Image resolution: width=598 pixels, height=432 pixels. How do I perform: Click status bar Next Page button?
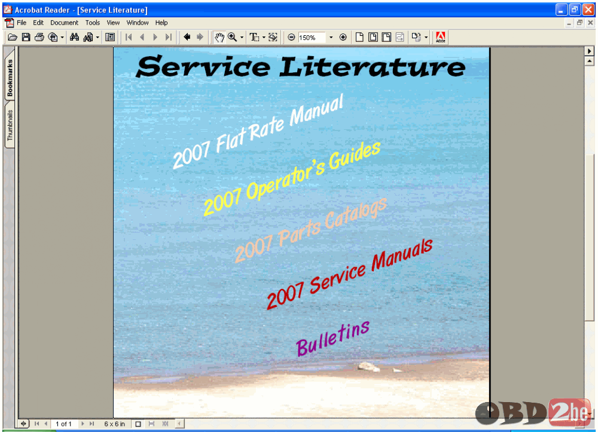tap(83, 424)
